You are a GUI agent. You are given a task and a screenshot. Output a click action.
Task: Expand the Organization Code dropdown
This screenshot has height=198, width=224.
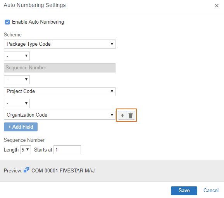coord(60,115)
